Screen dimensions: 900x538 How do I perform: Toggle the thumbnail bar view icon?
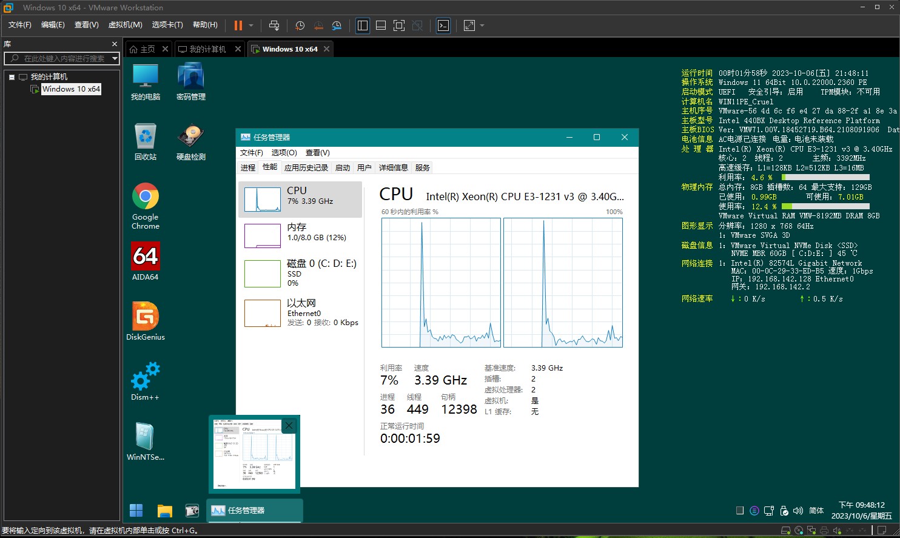click(381, 25)
